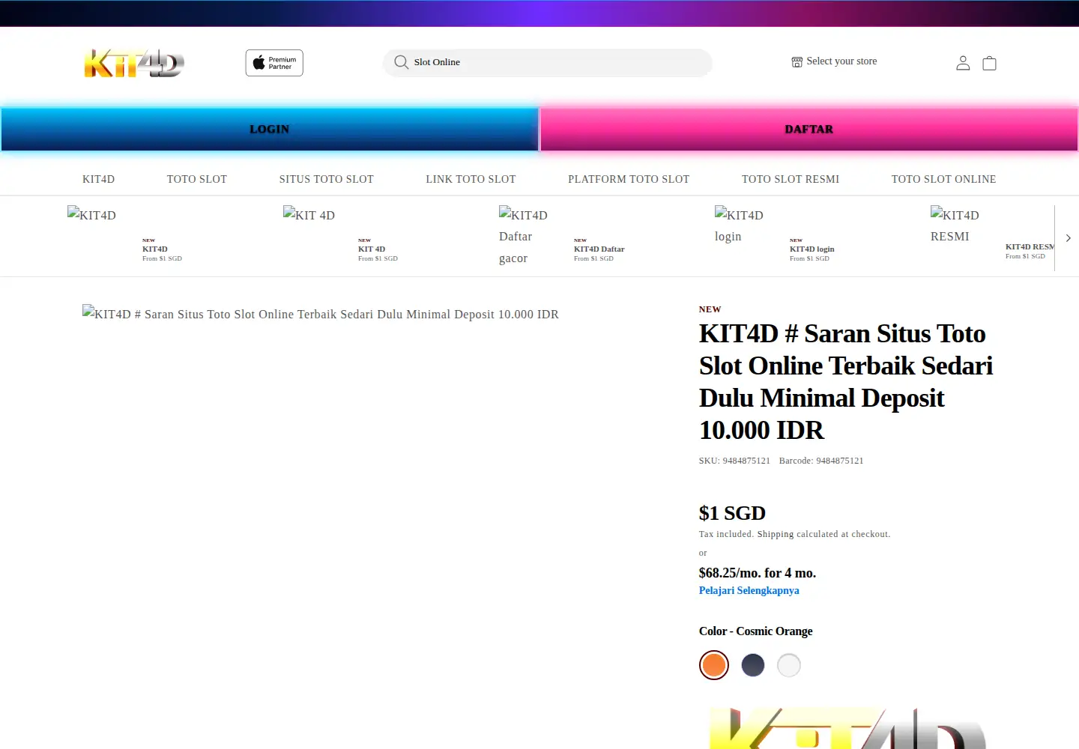Click the KIT 4D carousel product title
The width and height of the screenshot is (1079, 749).
coord(372,249)
